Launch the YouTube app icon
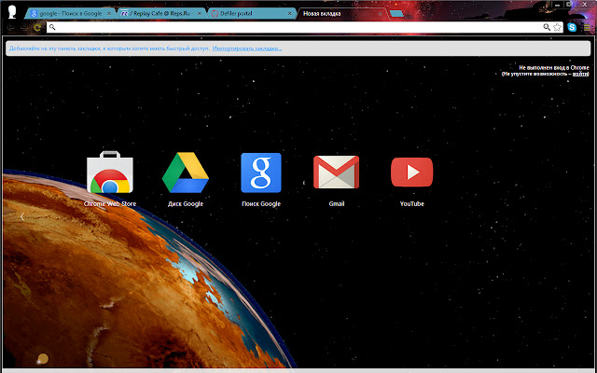 (x=412, y=172)
